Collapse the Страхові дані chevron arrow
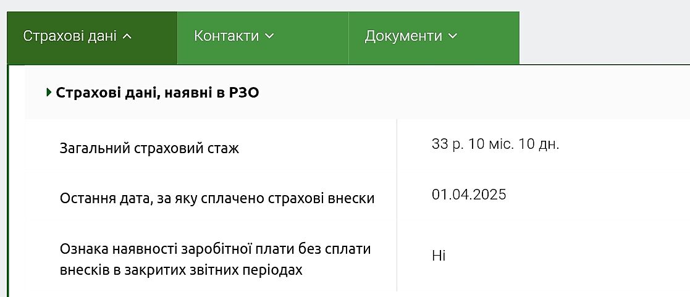Screen dimensions: 690x297 point(127,36)
